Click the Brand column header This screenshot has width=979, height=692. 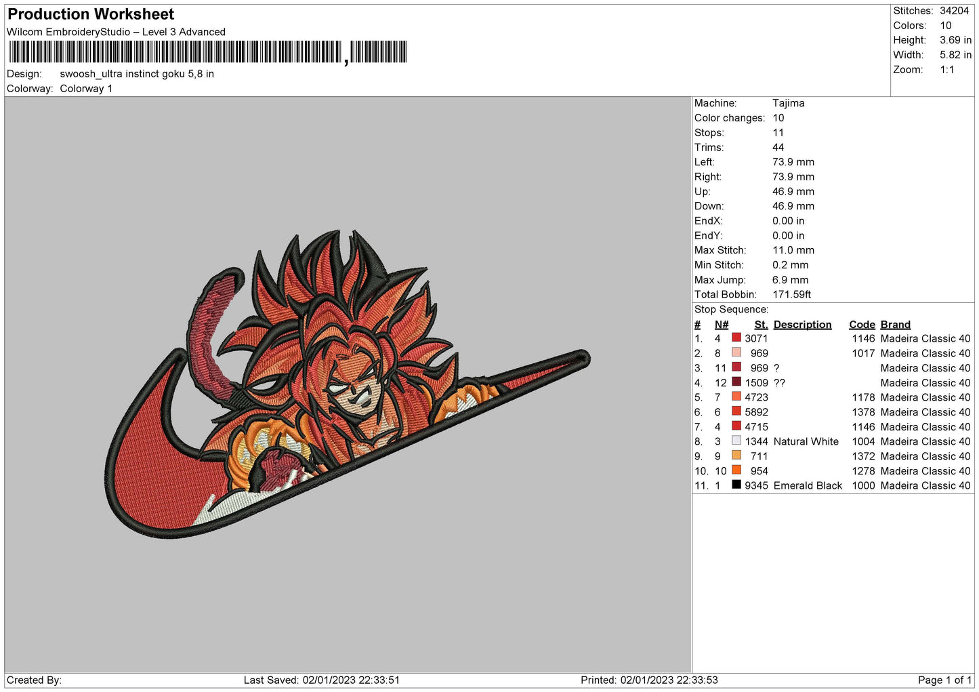pyautogui.click(x=895, y=325)
